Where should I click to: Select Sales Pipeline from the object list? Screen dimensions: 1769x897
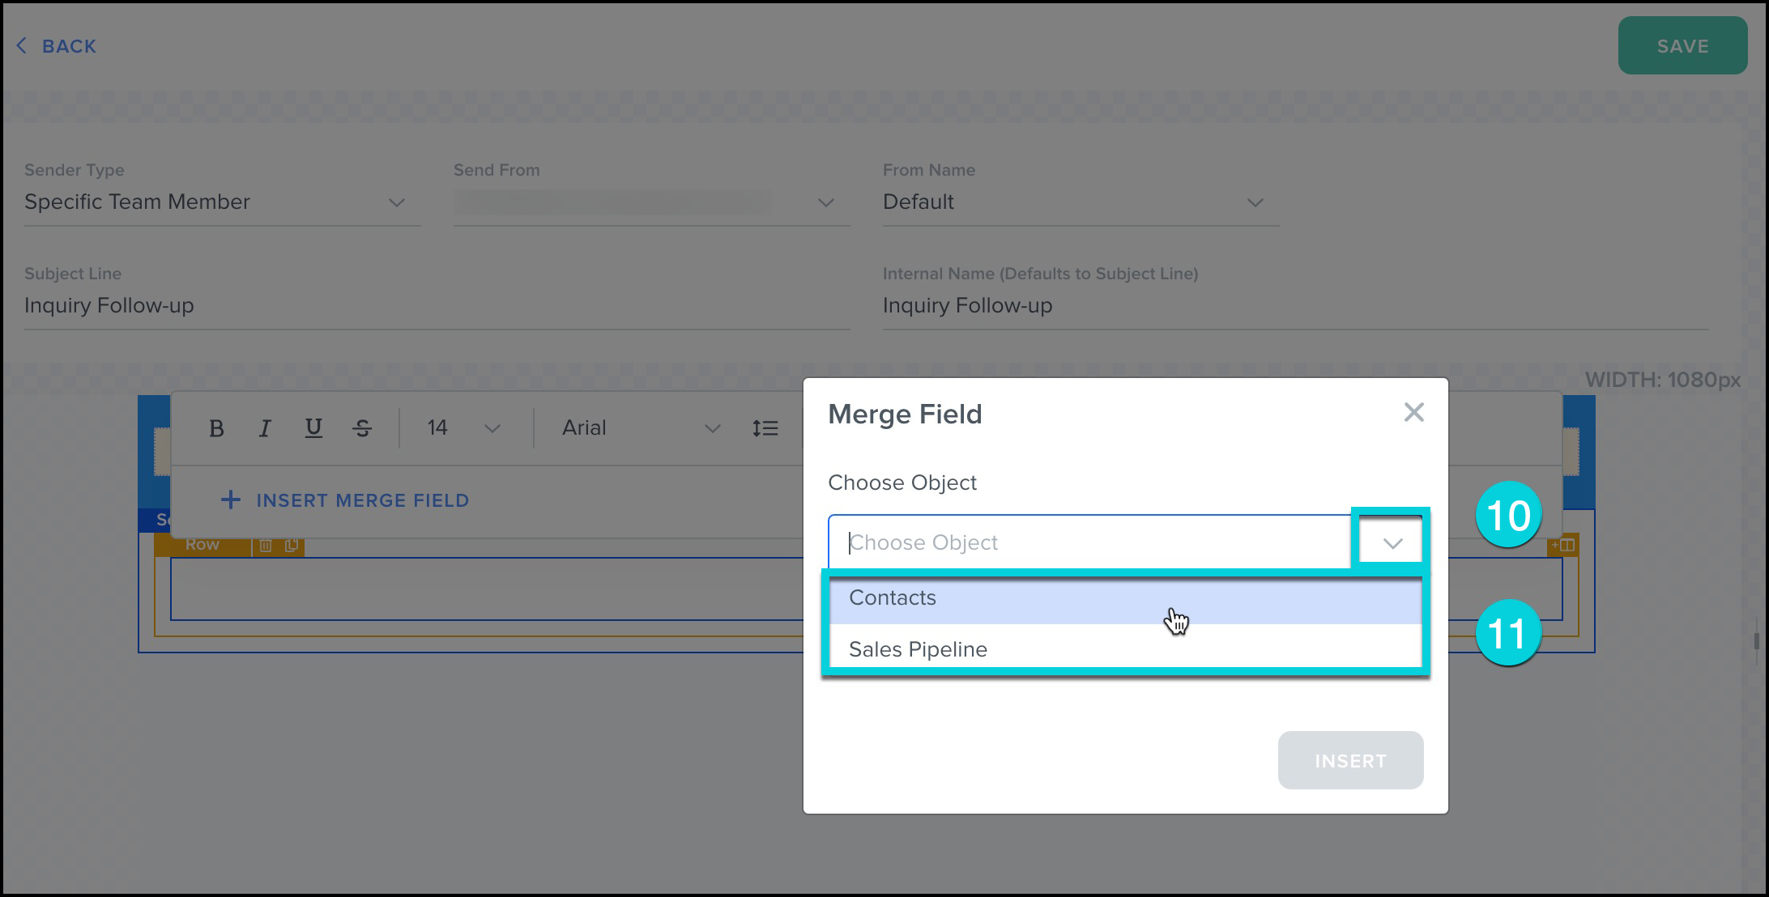pos(918,649)
